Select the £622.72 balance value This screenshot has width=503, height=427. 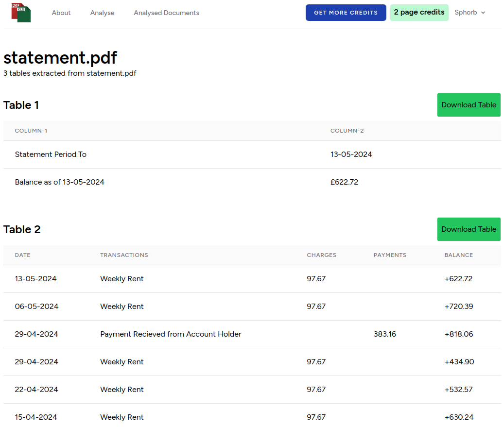pyautogui.click(x=344, y=182)
